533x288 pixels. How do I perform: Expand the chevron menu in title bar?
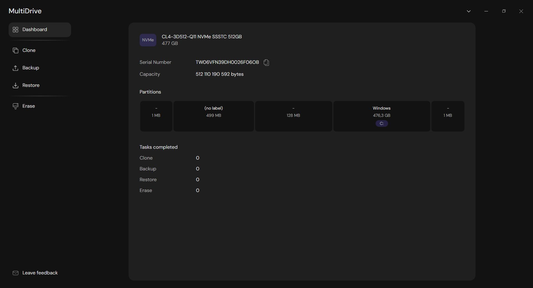(469, 11)
